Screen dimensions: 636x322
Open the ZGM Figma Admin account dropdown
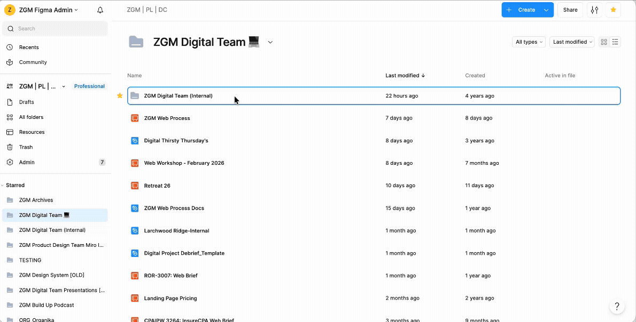(49, 10)
